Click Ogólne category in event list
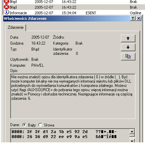 click(135, 13)
